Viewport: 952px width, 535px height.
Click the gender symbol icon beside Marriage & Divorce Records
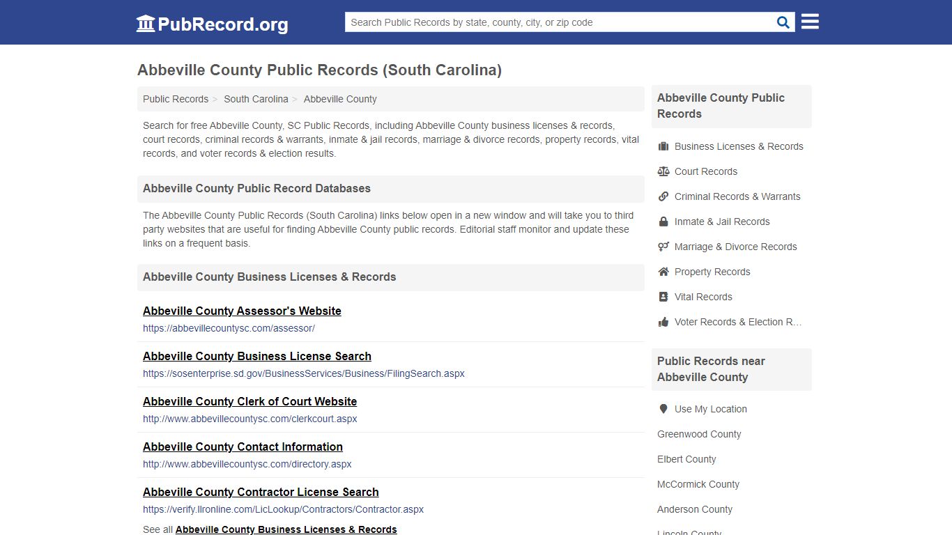[663, 247]
